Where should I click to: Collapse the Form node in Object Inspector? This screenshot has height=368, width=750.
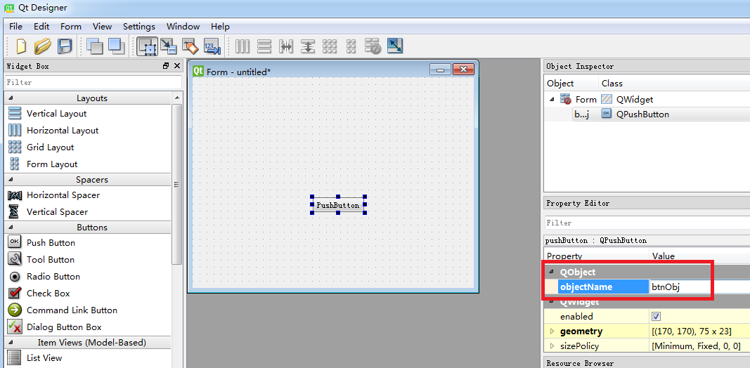pyautogui.click(x=552, y=100)
